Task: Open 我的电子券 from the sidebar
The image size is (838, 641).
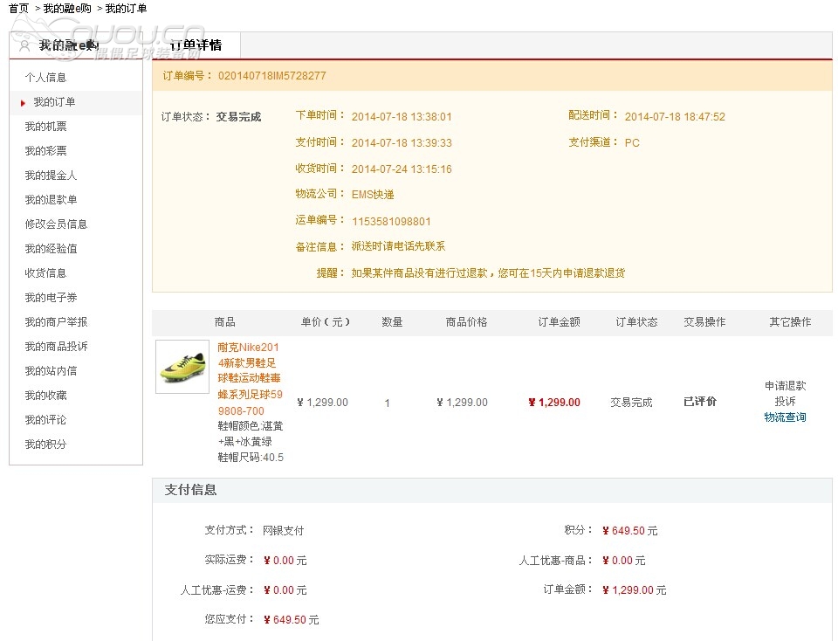Action: tap(45, 298)
